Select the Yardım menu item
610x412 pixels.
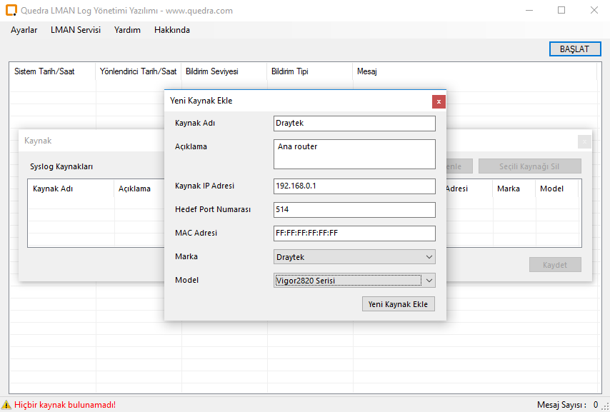coord(127,30)
